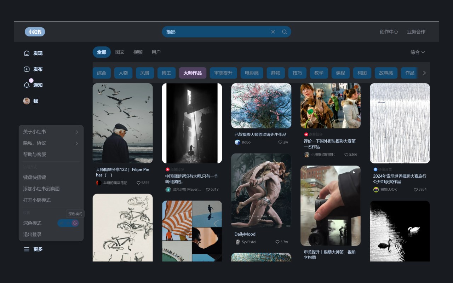Image resolution: width=453 pixels, height=283 pixels.
Task: Select the 故事感 category chip
Action: (386, 73)
